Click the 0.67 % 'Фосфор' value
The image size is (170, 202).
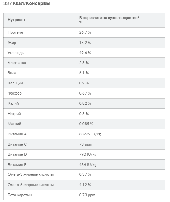pos(85,93)
